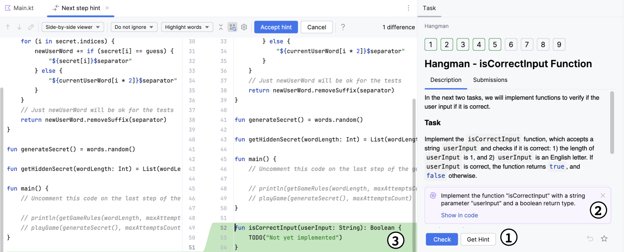
Task: Click the help question mark icon
Action: point(343,27)
